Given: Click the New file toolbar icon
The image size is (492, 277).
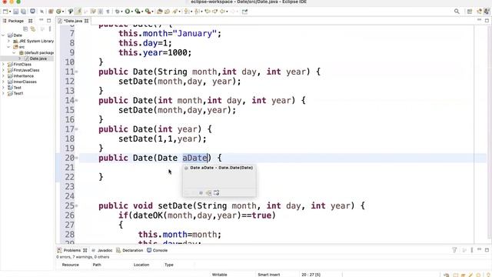Looking at the screenshot, I should click(5, 12).
